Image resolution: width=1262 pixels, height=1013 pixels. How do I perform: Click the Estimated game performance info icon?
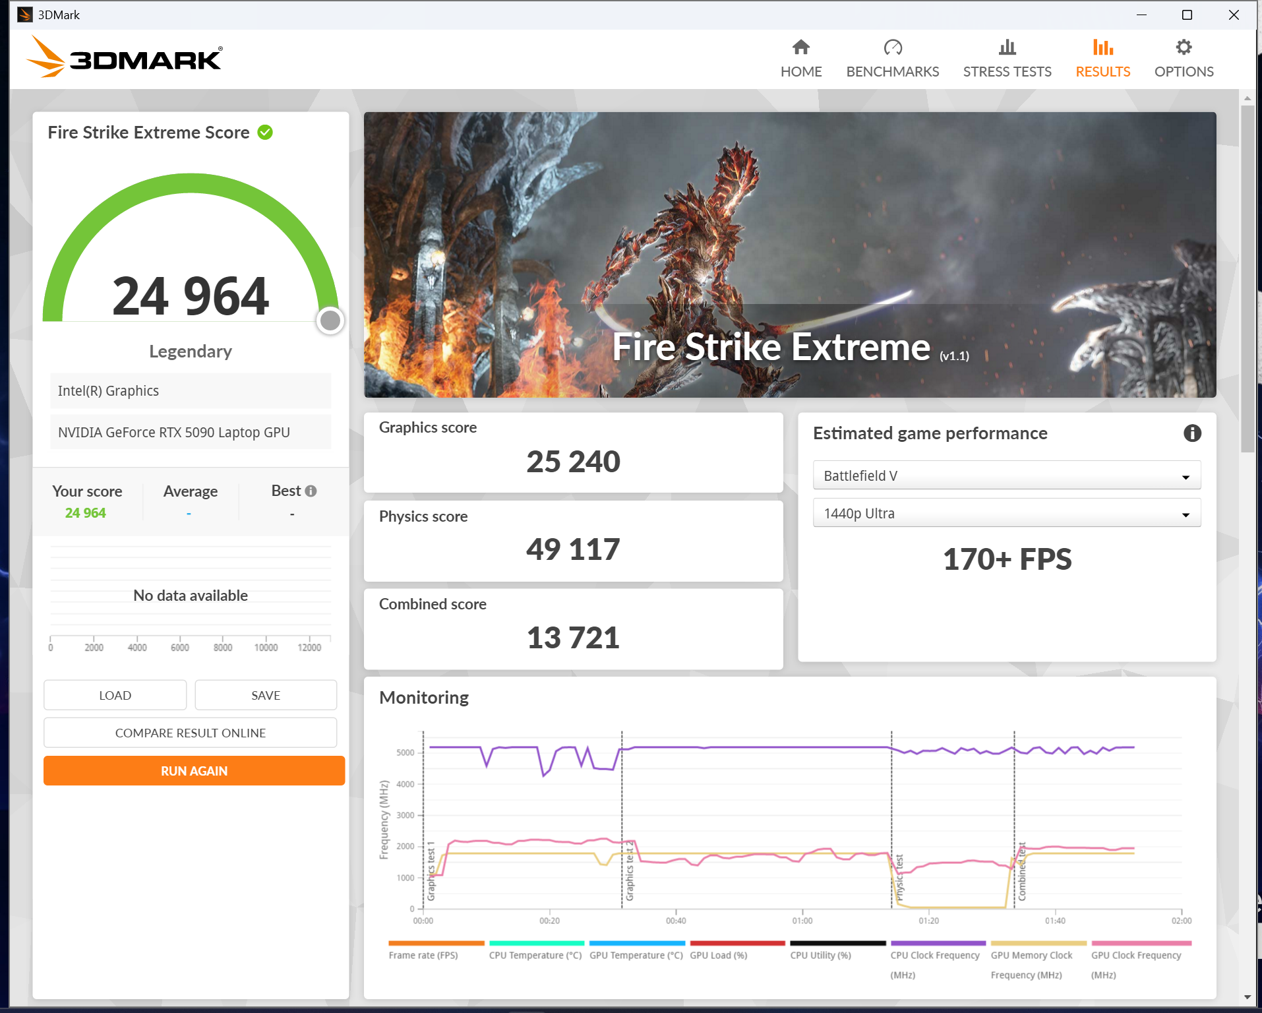click(1192, 433)
